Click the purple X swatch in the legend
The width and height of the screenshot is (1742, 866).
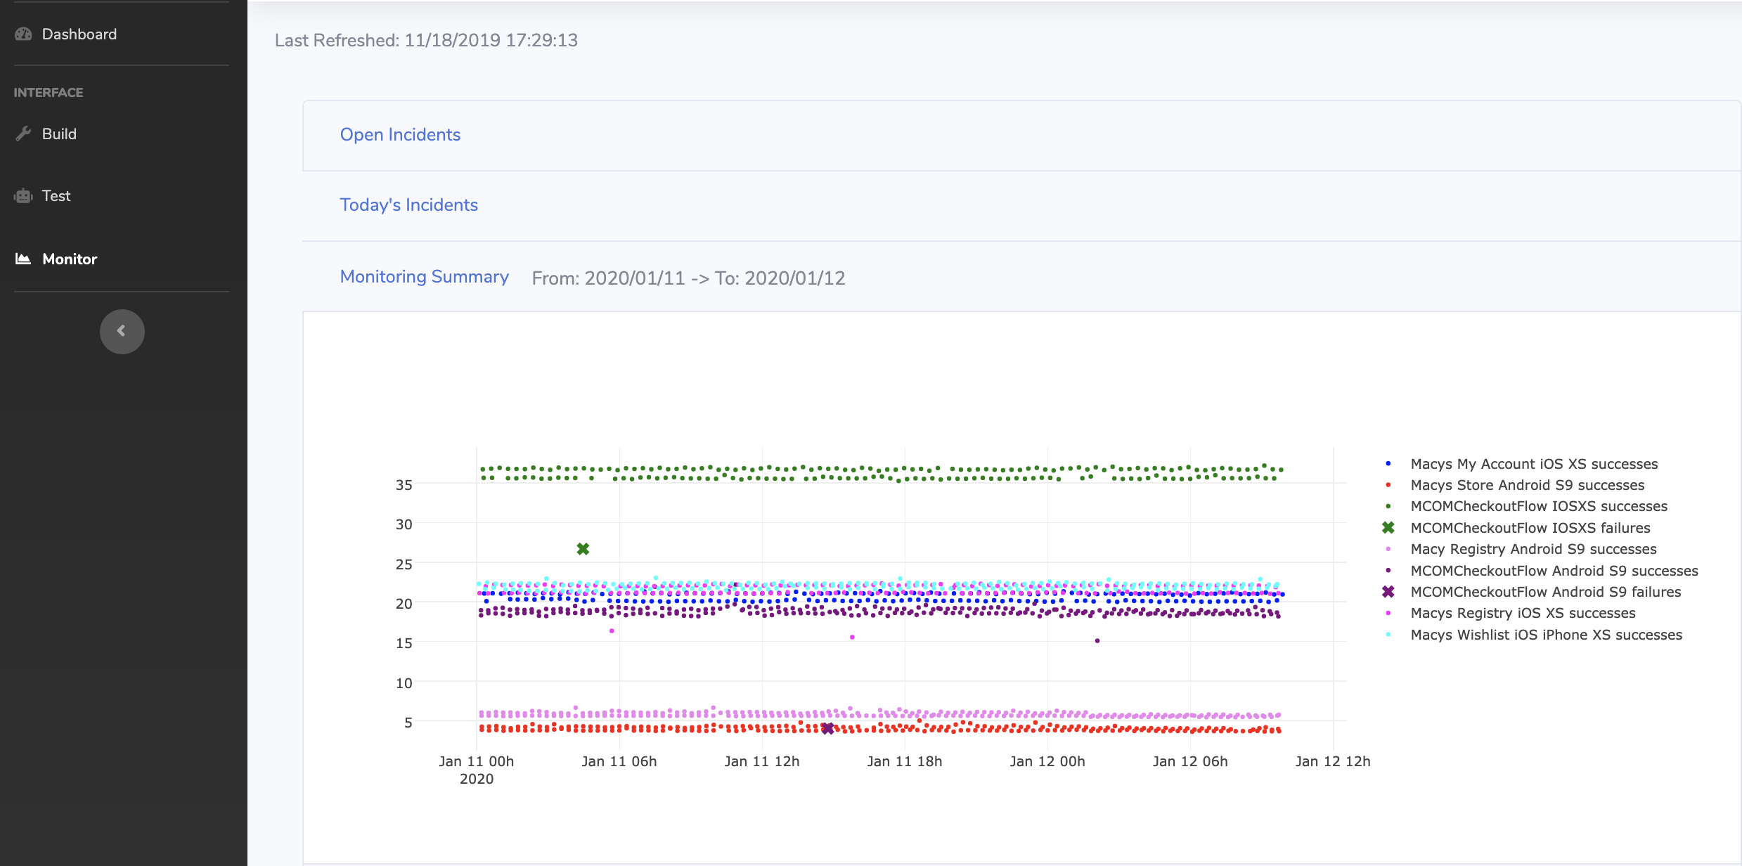tap(1388, 592)
